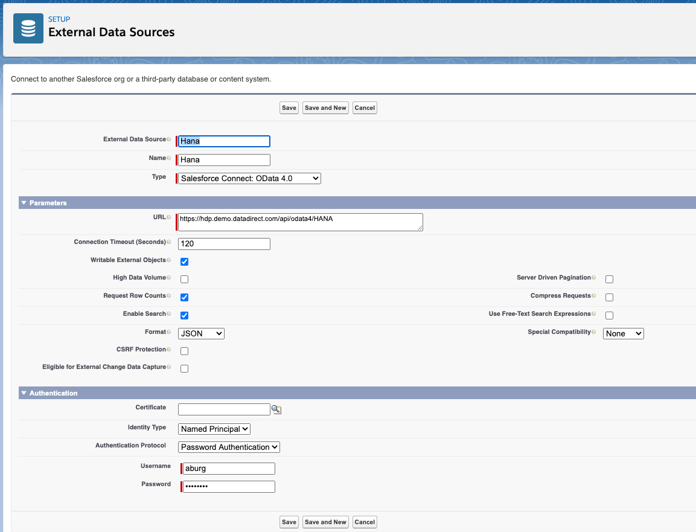Click help icon next to Server Driven Pagination
696x532 pixels.
click(x=594, y=278)
